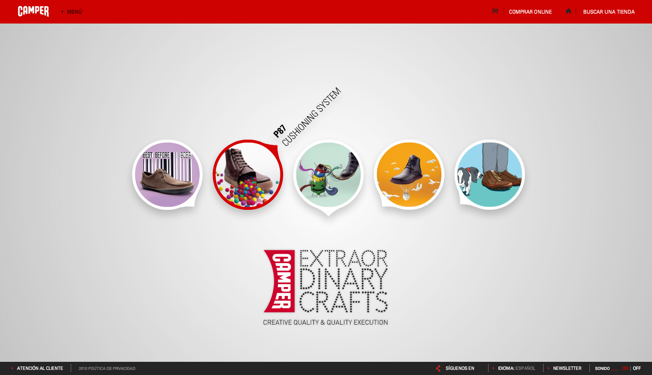Click the P87 Cushioning System label
Image resolution: width=652 pixels, height=375 pixels.
(307, 116)
